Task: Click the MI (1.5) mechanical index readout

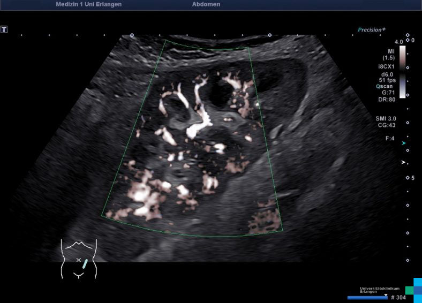Action: 388,54
